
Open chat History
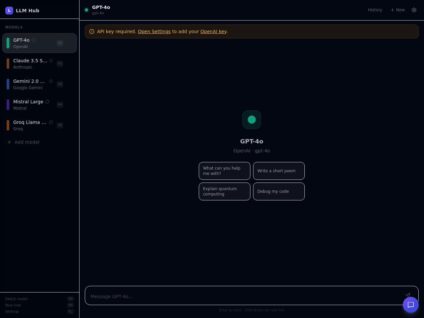pos(375,10)
